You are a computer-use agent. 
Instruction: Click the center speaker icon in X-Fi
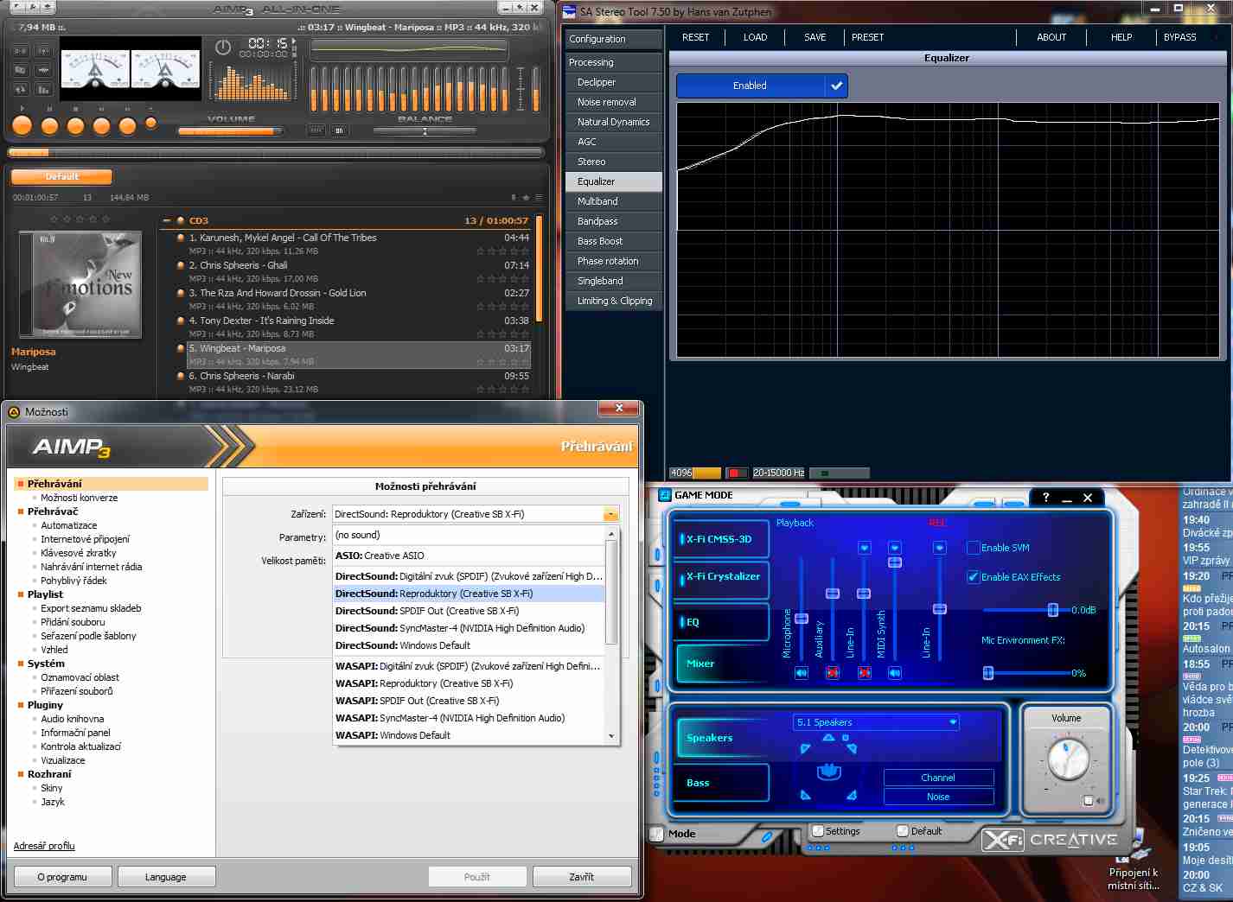(828, 737)
